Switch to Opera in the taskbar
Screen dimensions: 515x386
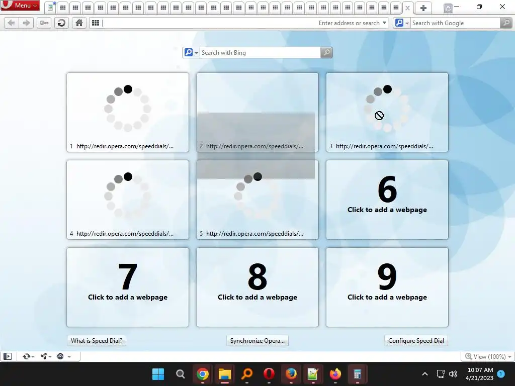269,374
